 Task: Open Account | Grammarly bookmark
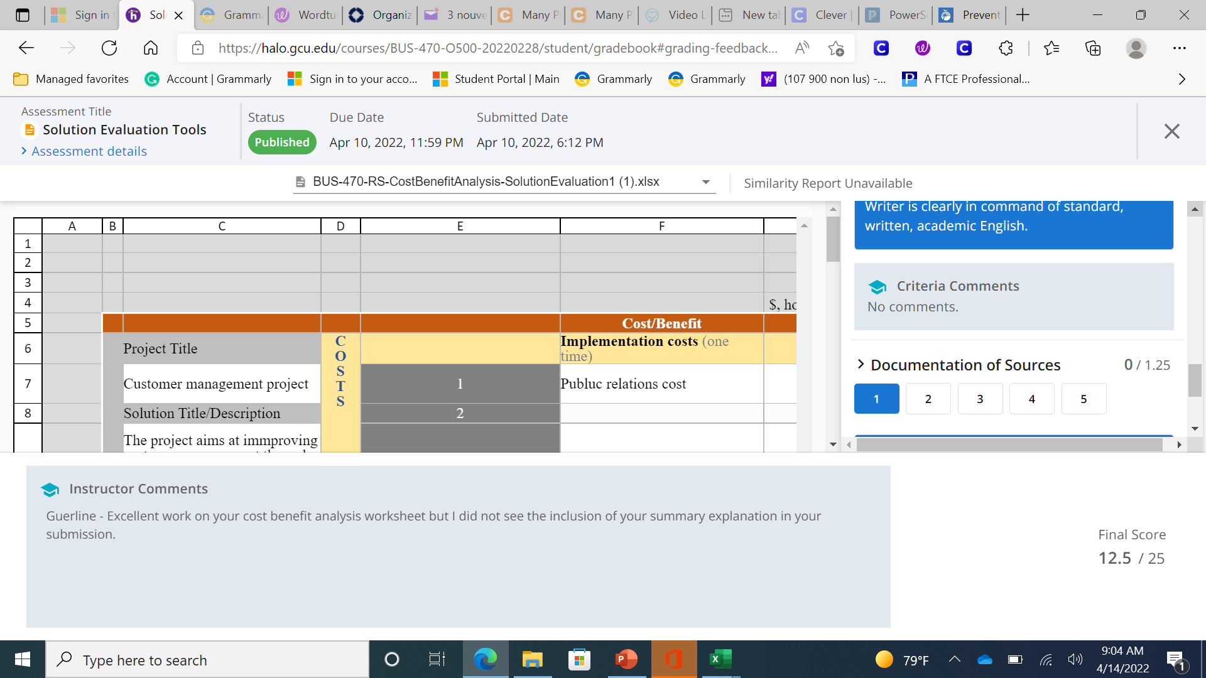click(x=208, y=79)
